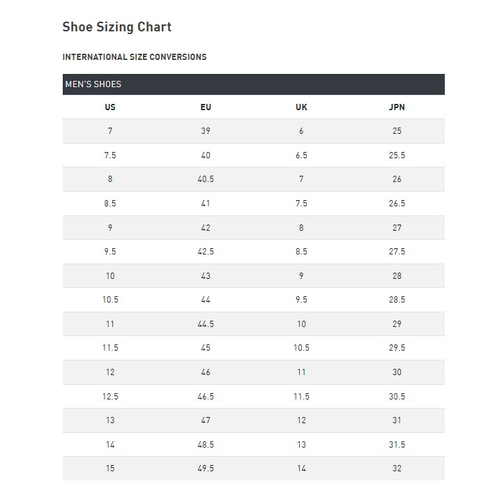Click EU size 43 cell
Screen dimensions: 502x502
[x=206, y=275]
